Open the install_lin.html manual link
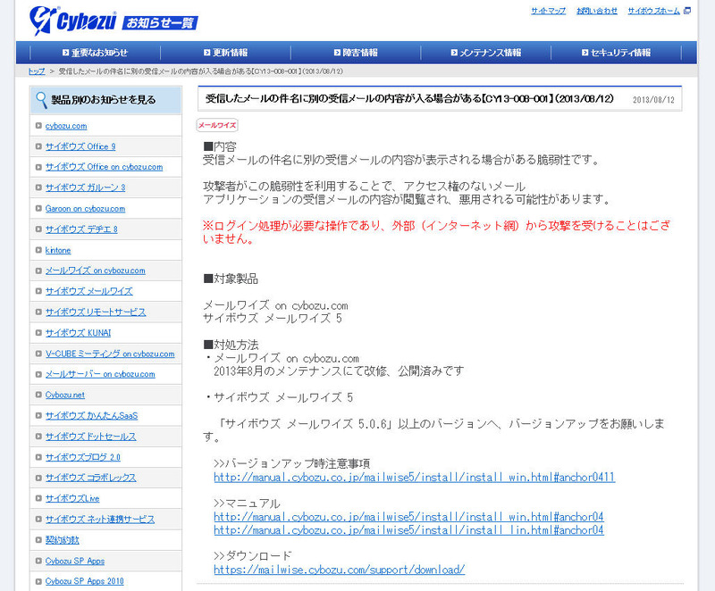 click(x=408, y=530)
